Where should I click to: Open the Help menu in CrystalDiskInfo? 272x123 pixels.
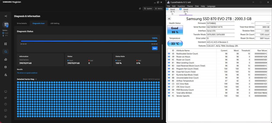click(203, 6)
